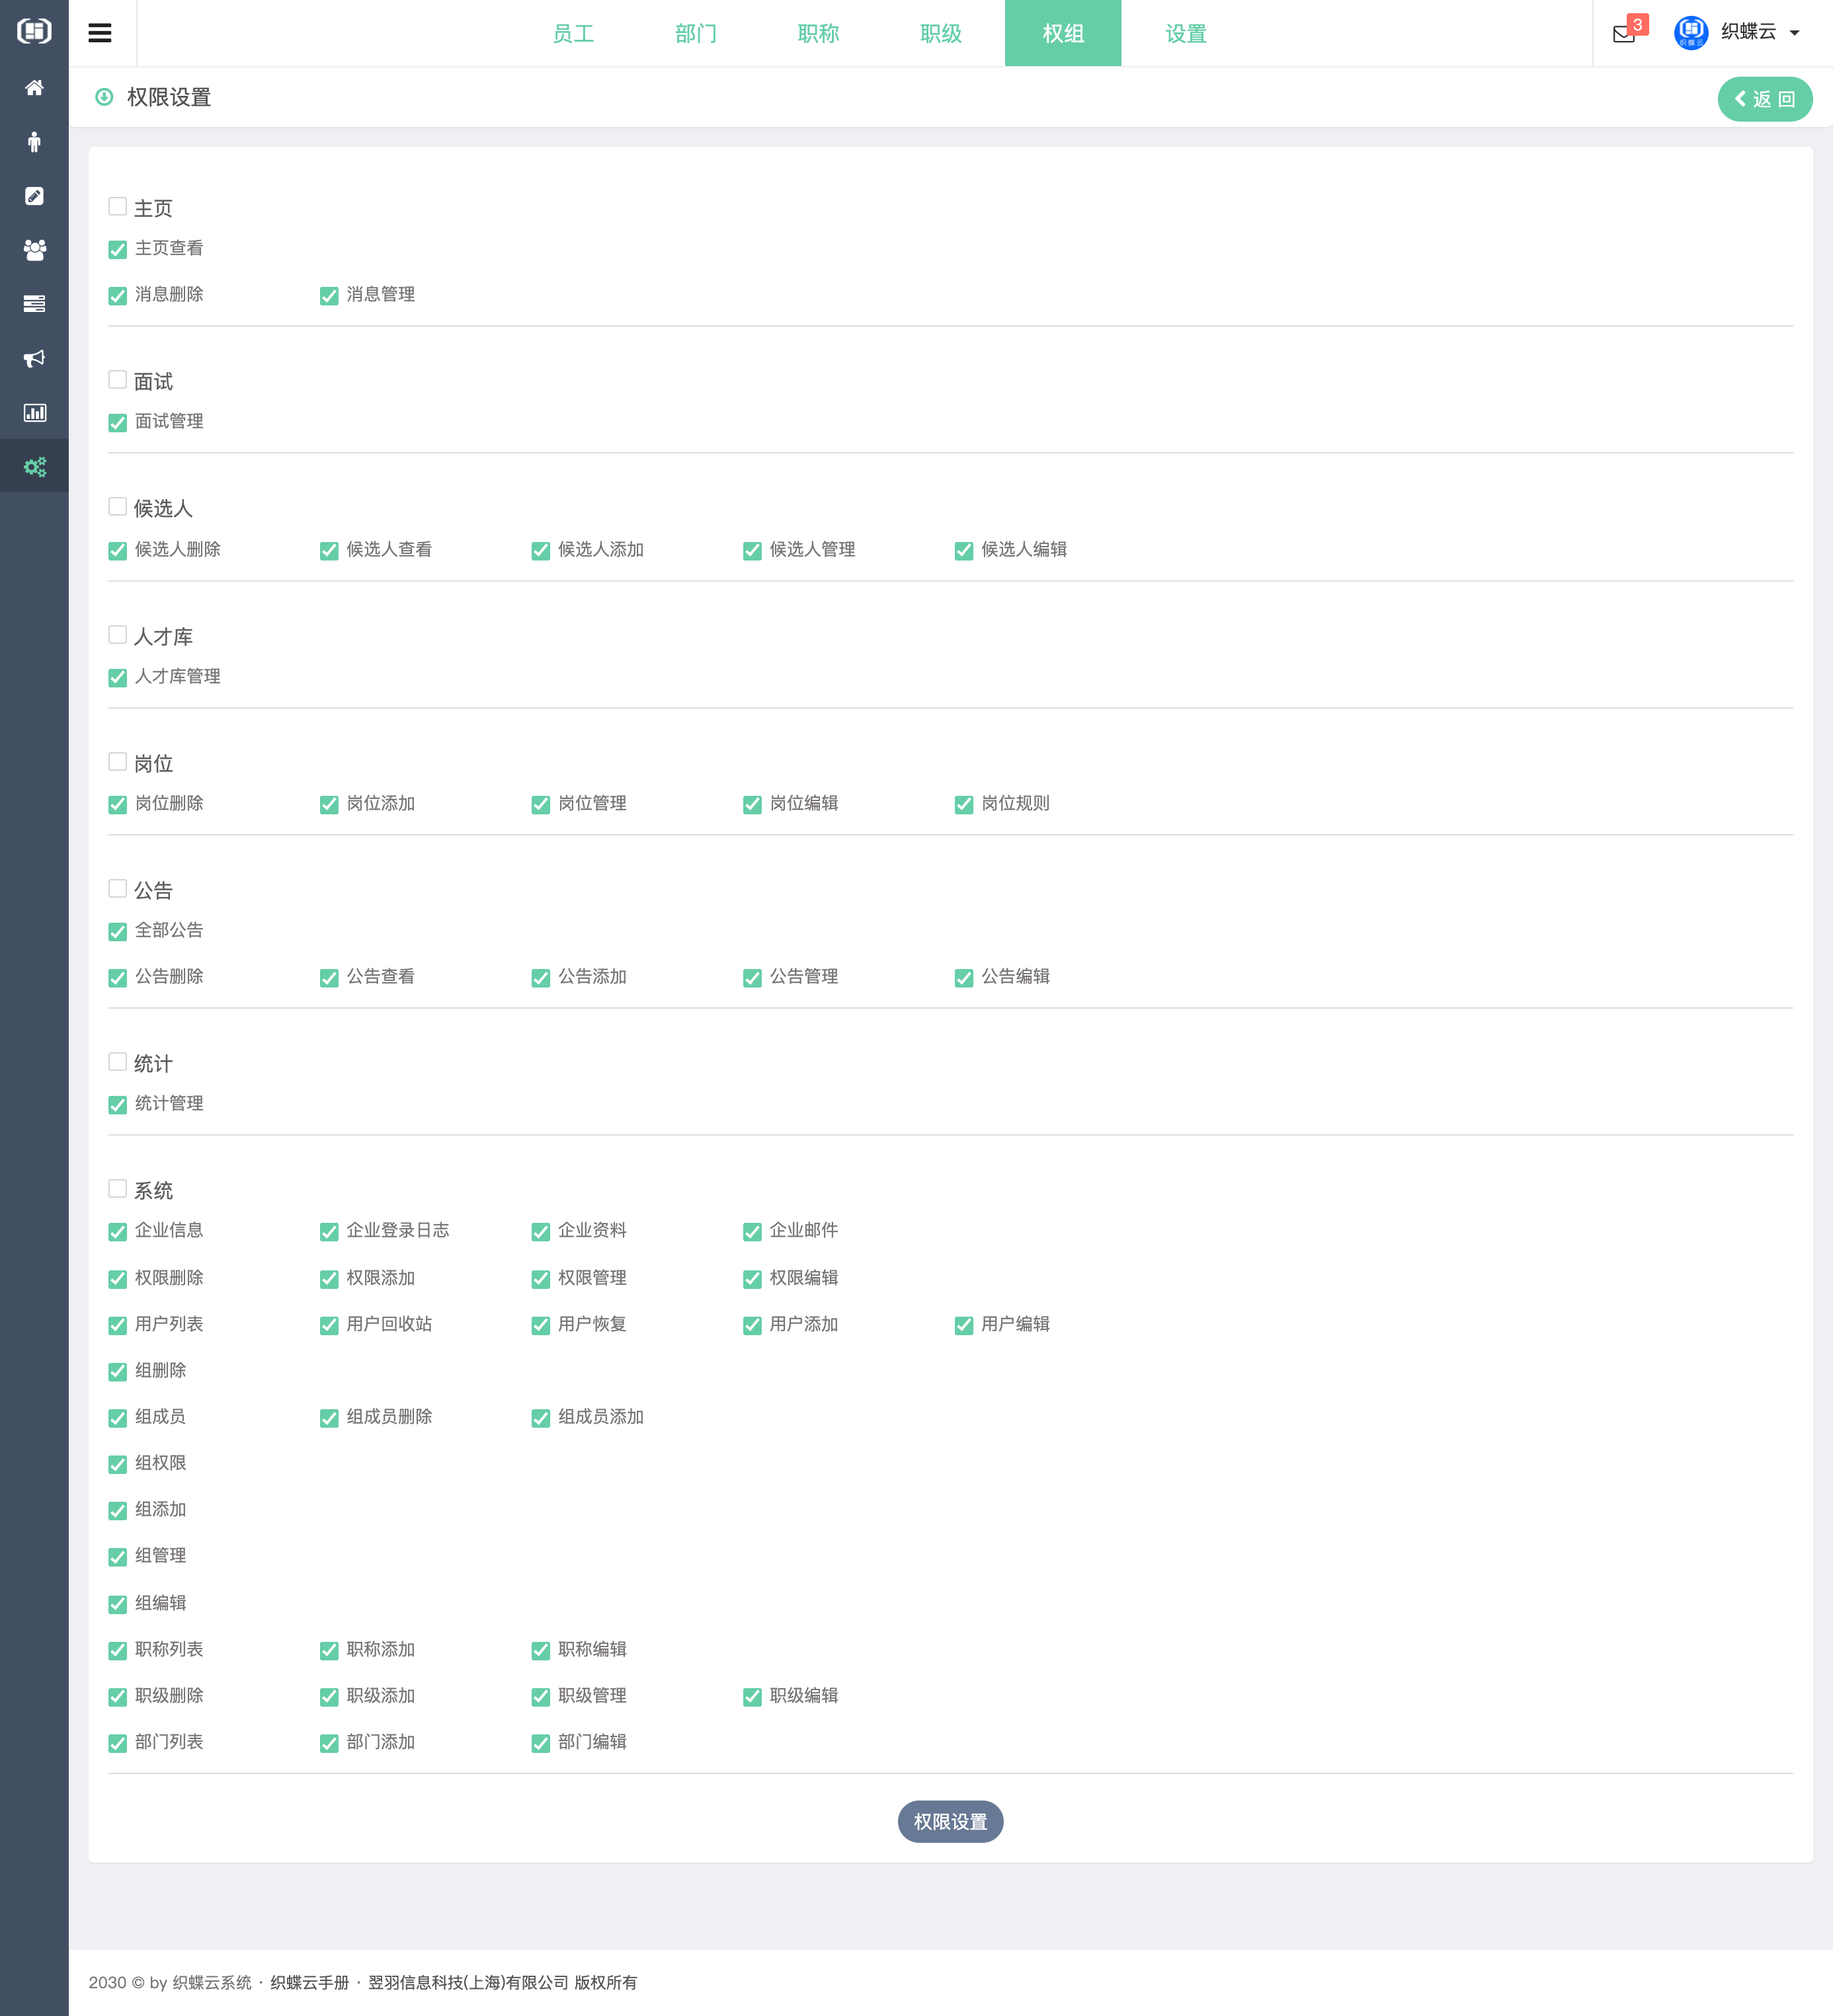Click the megaphone announcements sidebar icon
This screenshot has height=2016, width=1833.
(34, 358)
